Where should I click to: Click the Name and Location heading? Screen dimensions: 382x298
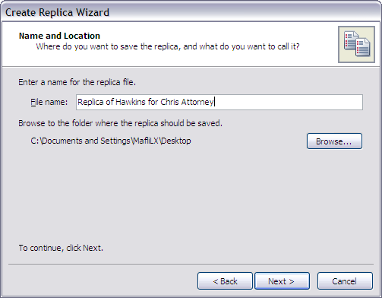[59, 36]
